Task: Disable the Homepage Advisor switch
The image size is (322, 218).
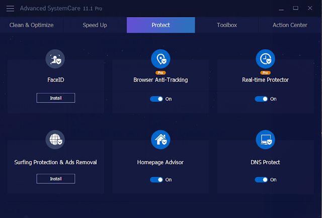Action: point(156,180)
